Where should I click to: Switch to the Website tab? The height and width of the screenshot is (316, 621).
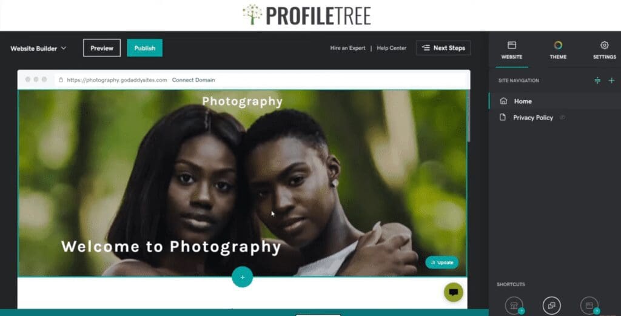512,51
